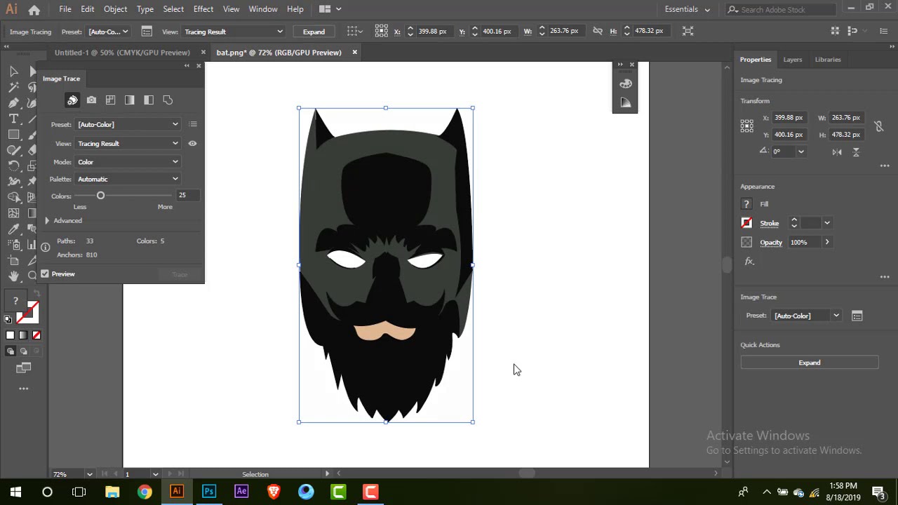Click the Colors slider handle

(x=100, y=196)
